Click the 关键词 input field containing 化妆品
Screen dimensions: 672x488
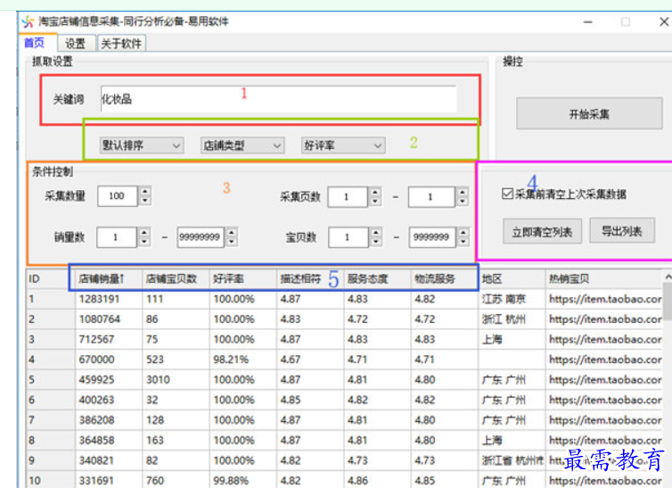tap(279, 99)
